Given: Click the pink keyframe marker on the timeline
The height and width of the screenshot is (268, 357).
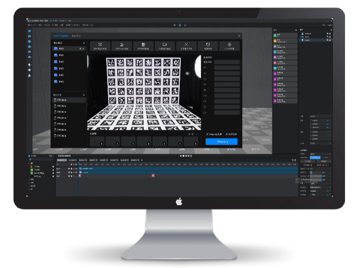Looking at the screenshot, I should tap(153, 175).
